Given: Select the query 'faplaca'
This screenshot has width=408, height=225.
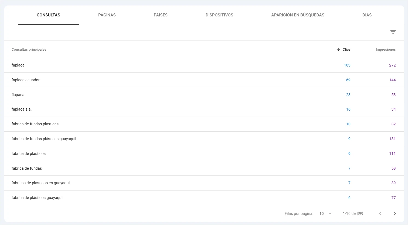Looking at the screenshot, I should pyautogui.click(x=18, y=65).
